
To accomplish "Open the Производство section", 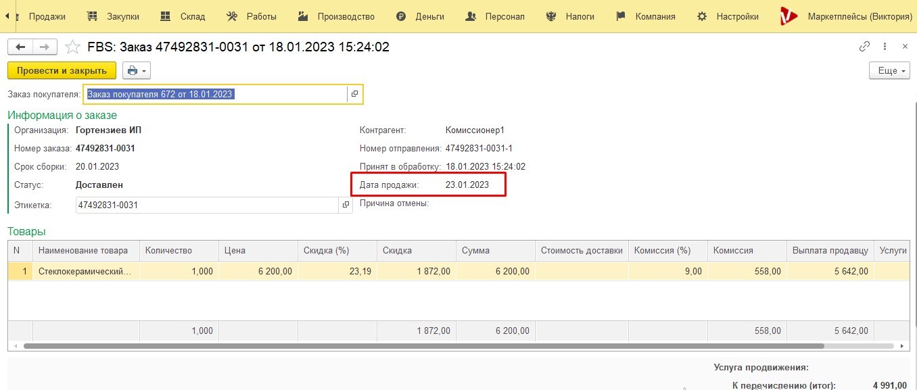I will click(337, 16).
